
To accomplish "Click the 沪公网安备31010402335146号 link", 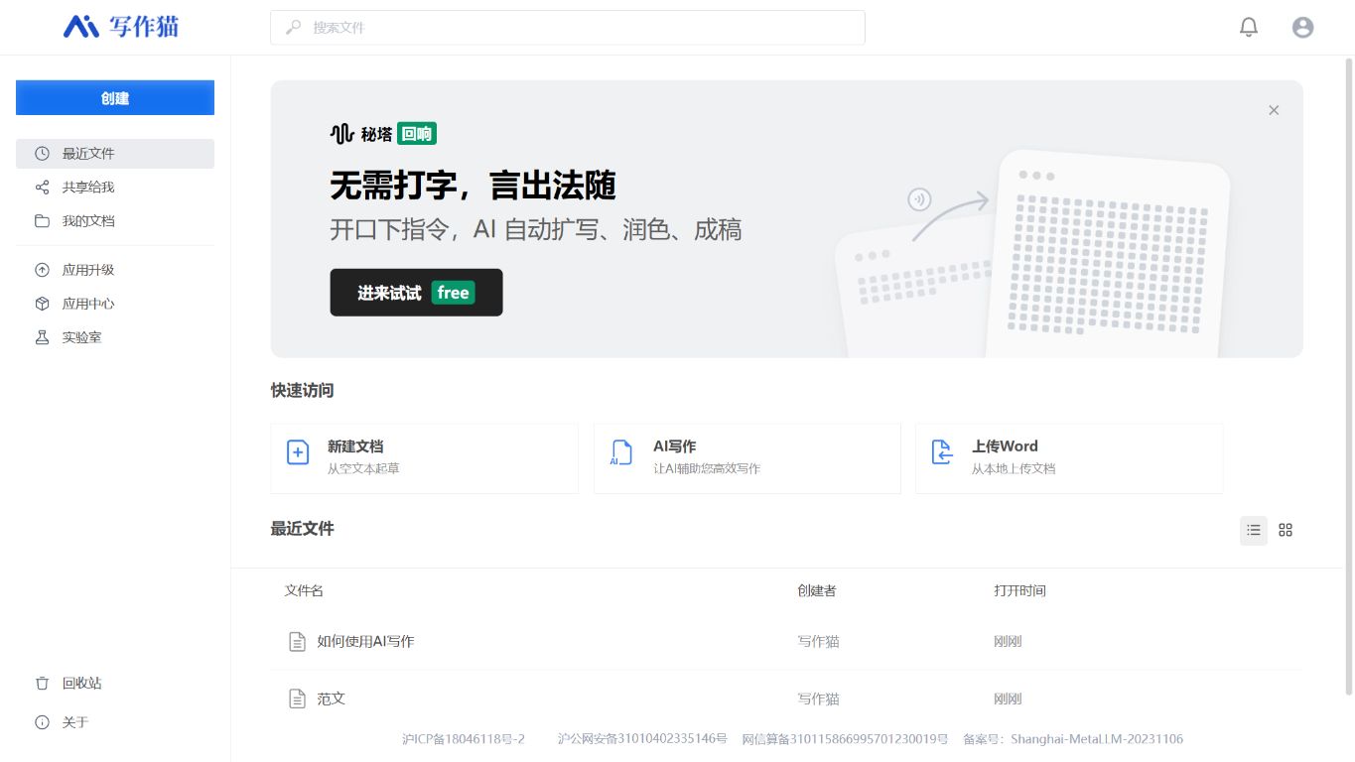I will click(642, 739).
